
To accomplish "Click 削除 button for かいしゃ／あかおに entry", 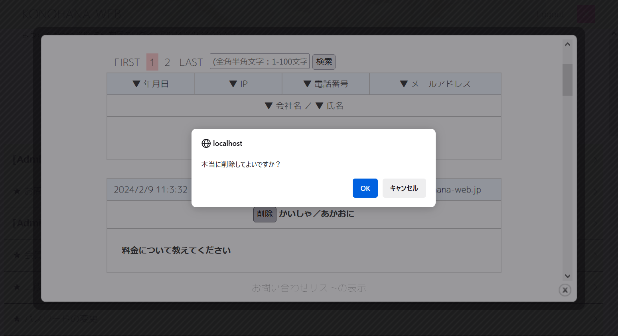I will (x=265, y=214).
